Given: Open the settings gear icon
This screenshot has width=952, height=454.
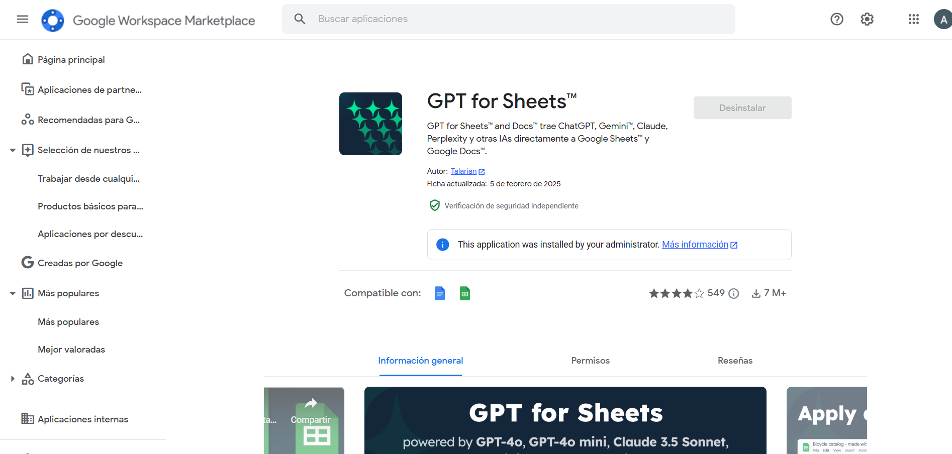Looking at the screenshot, I should tap(867, 19).
